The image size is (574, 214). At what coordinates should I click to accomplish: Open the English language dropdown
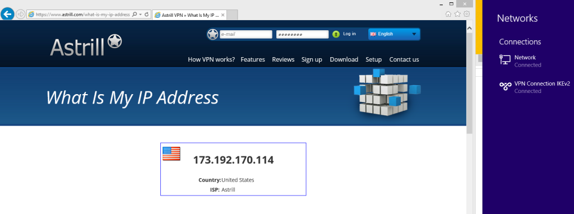(x=394, y=34)
